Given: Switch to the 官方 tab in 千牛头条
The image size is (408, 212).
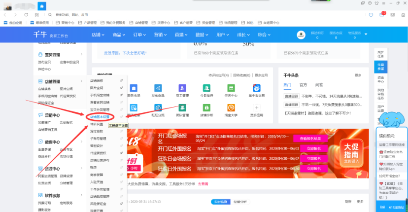Looking at the screenshot, I should [303, 85].
